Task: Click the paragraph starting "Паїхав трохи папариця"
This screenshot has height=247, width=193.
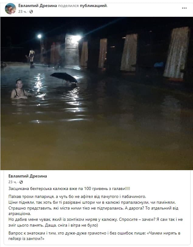Action: (77, 197)
